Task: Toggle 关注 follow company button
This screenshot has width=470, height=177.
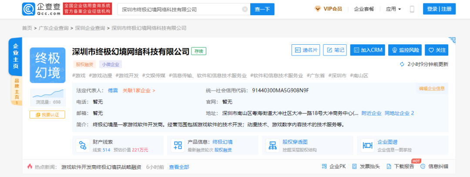Action: (x=436, y=50)
